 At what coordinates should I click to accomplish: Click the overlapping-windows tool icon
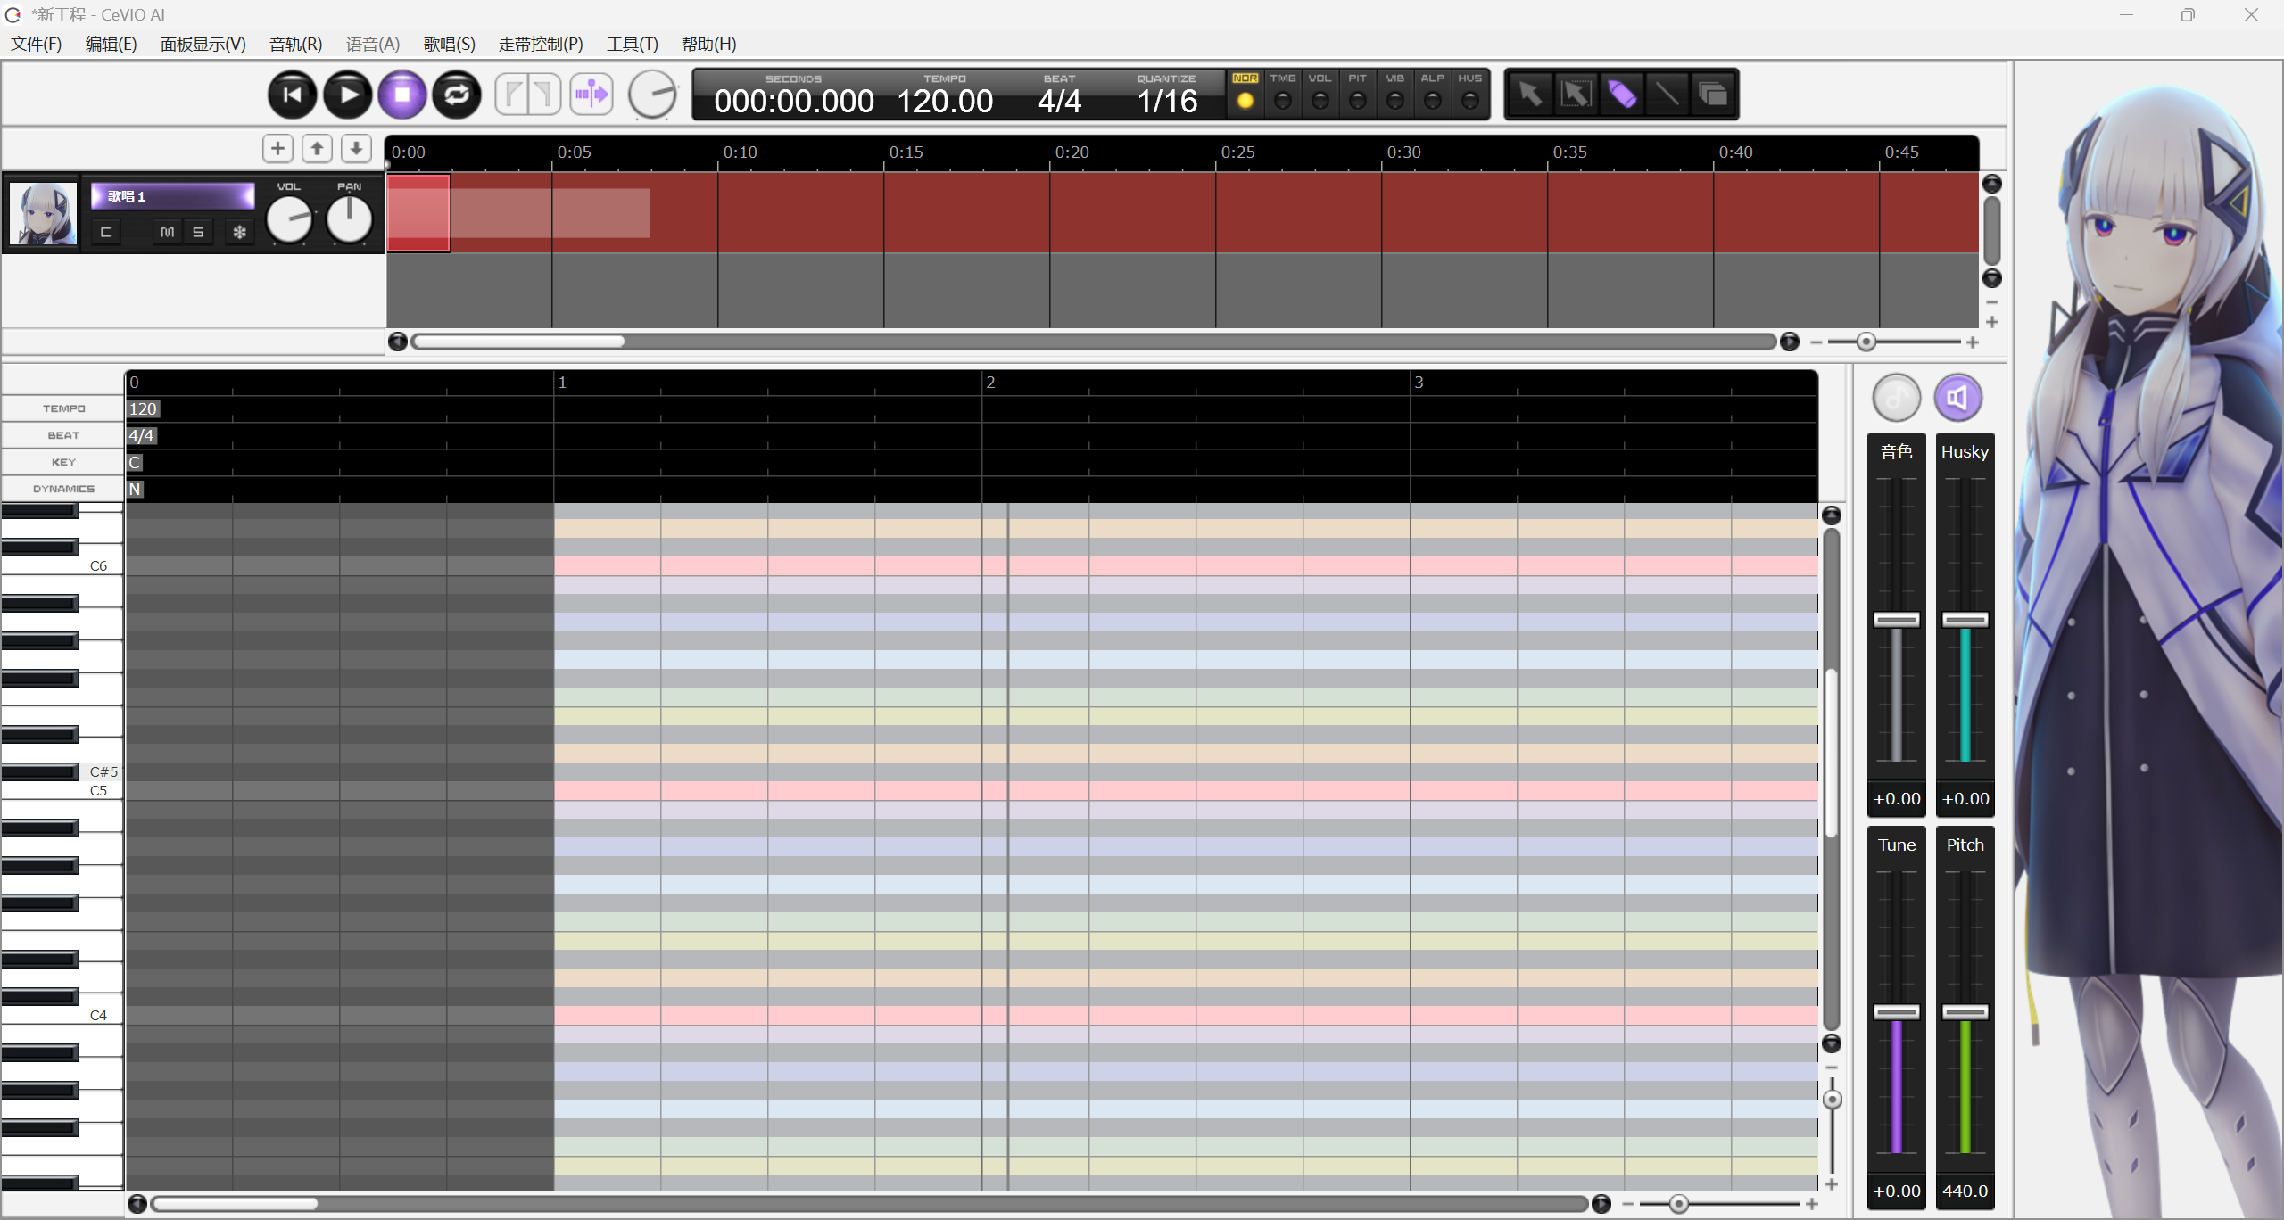1713,94
